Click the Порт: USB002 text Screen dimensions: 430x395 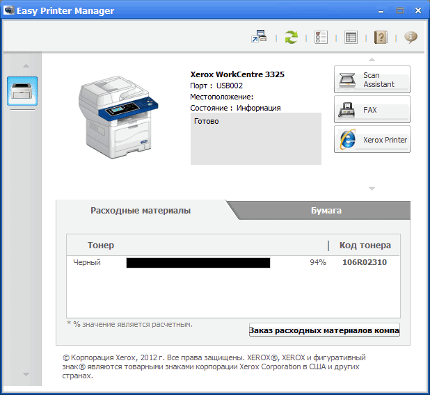[216, 86]
